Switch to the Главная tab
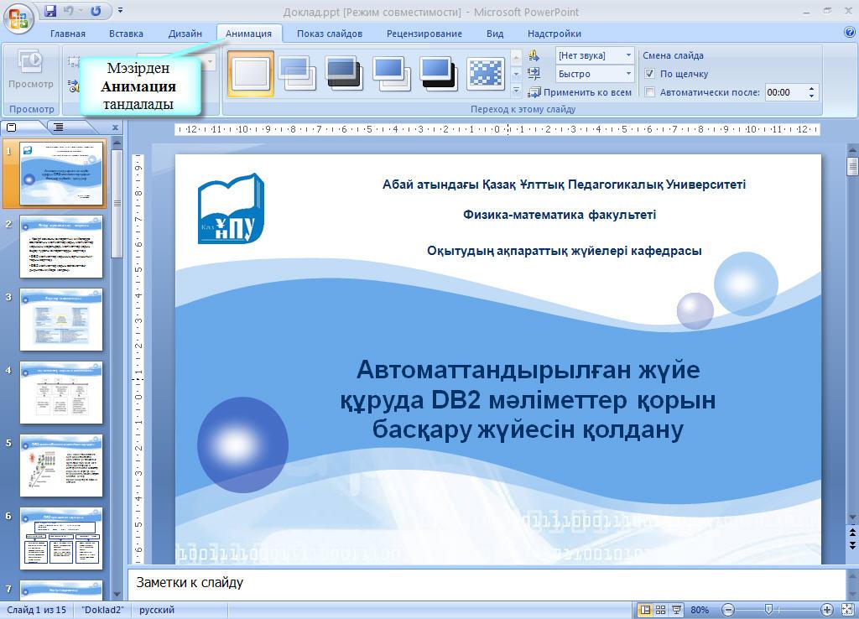This screenshot has height=619, width=859. pos(68,34)
